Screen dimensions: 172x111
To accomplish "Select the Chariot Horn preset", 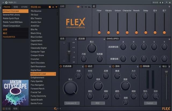I will pyautogui.click(x=43, y=44).
